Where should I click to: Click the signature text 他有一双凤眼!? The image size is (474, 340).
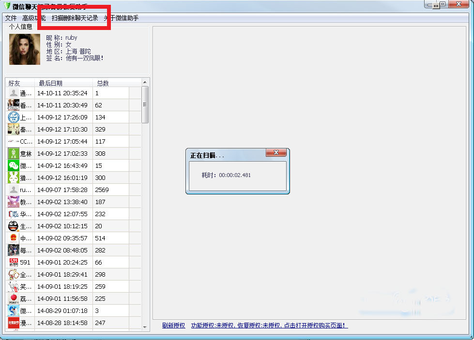85,58
